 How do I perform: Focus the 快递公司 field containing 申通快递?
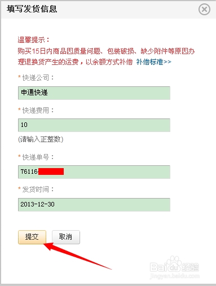[94, 93]
